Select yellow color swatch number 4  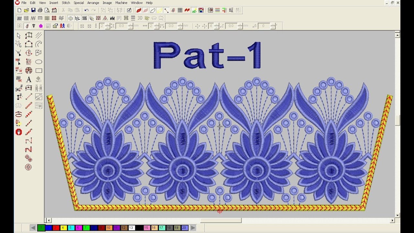click(64, 228)
